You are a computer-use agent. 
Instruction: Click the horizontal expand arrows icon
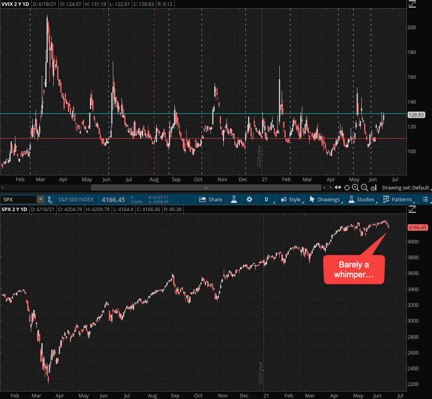pyautogui.click(x=338, y=187)
